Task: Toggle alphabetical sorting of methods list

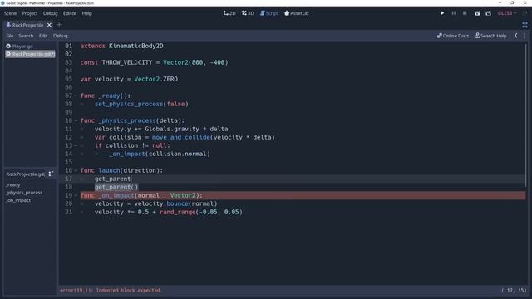Action: (51, 174)
